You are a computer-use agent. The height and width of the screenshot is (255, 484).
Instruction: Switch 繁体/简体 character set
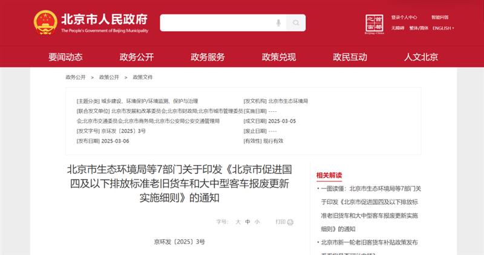pyautogui.click(x=419, y=28)
